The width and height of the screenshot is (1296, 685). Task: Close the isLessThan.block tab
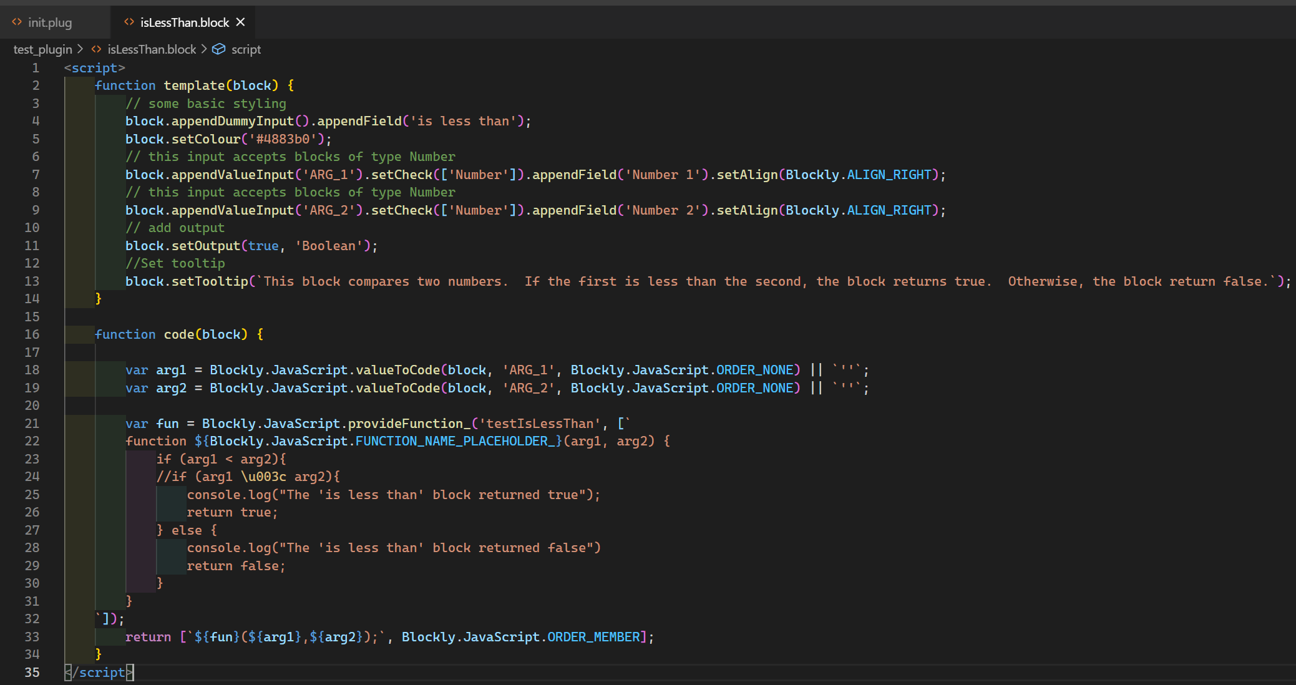pos(241,22)
